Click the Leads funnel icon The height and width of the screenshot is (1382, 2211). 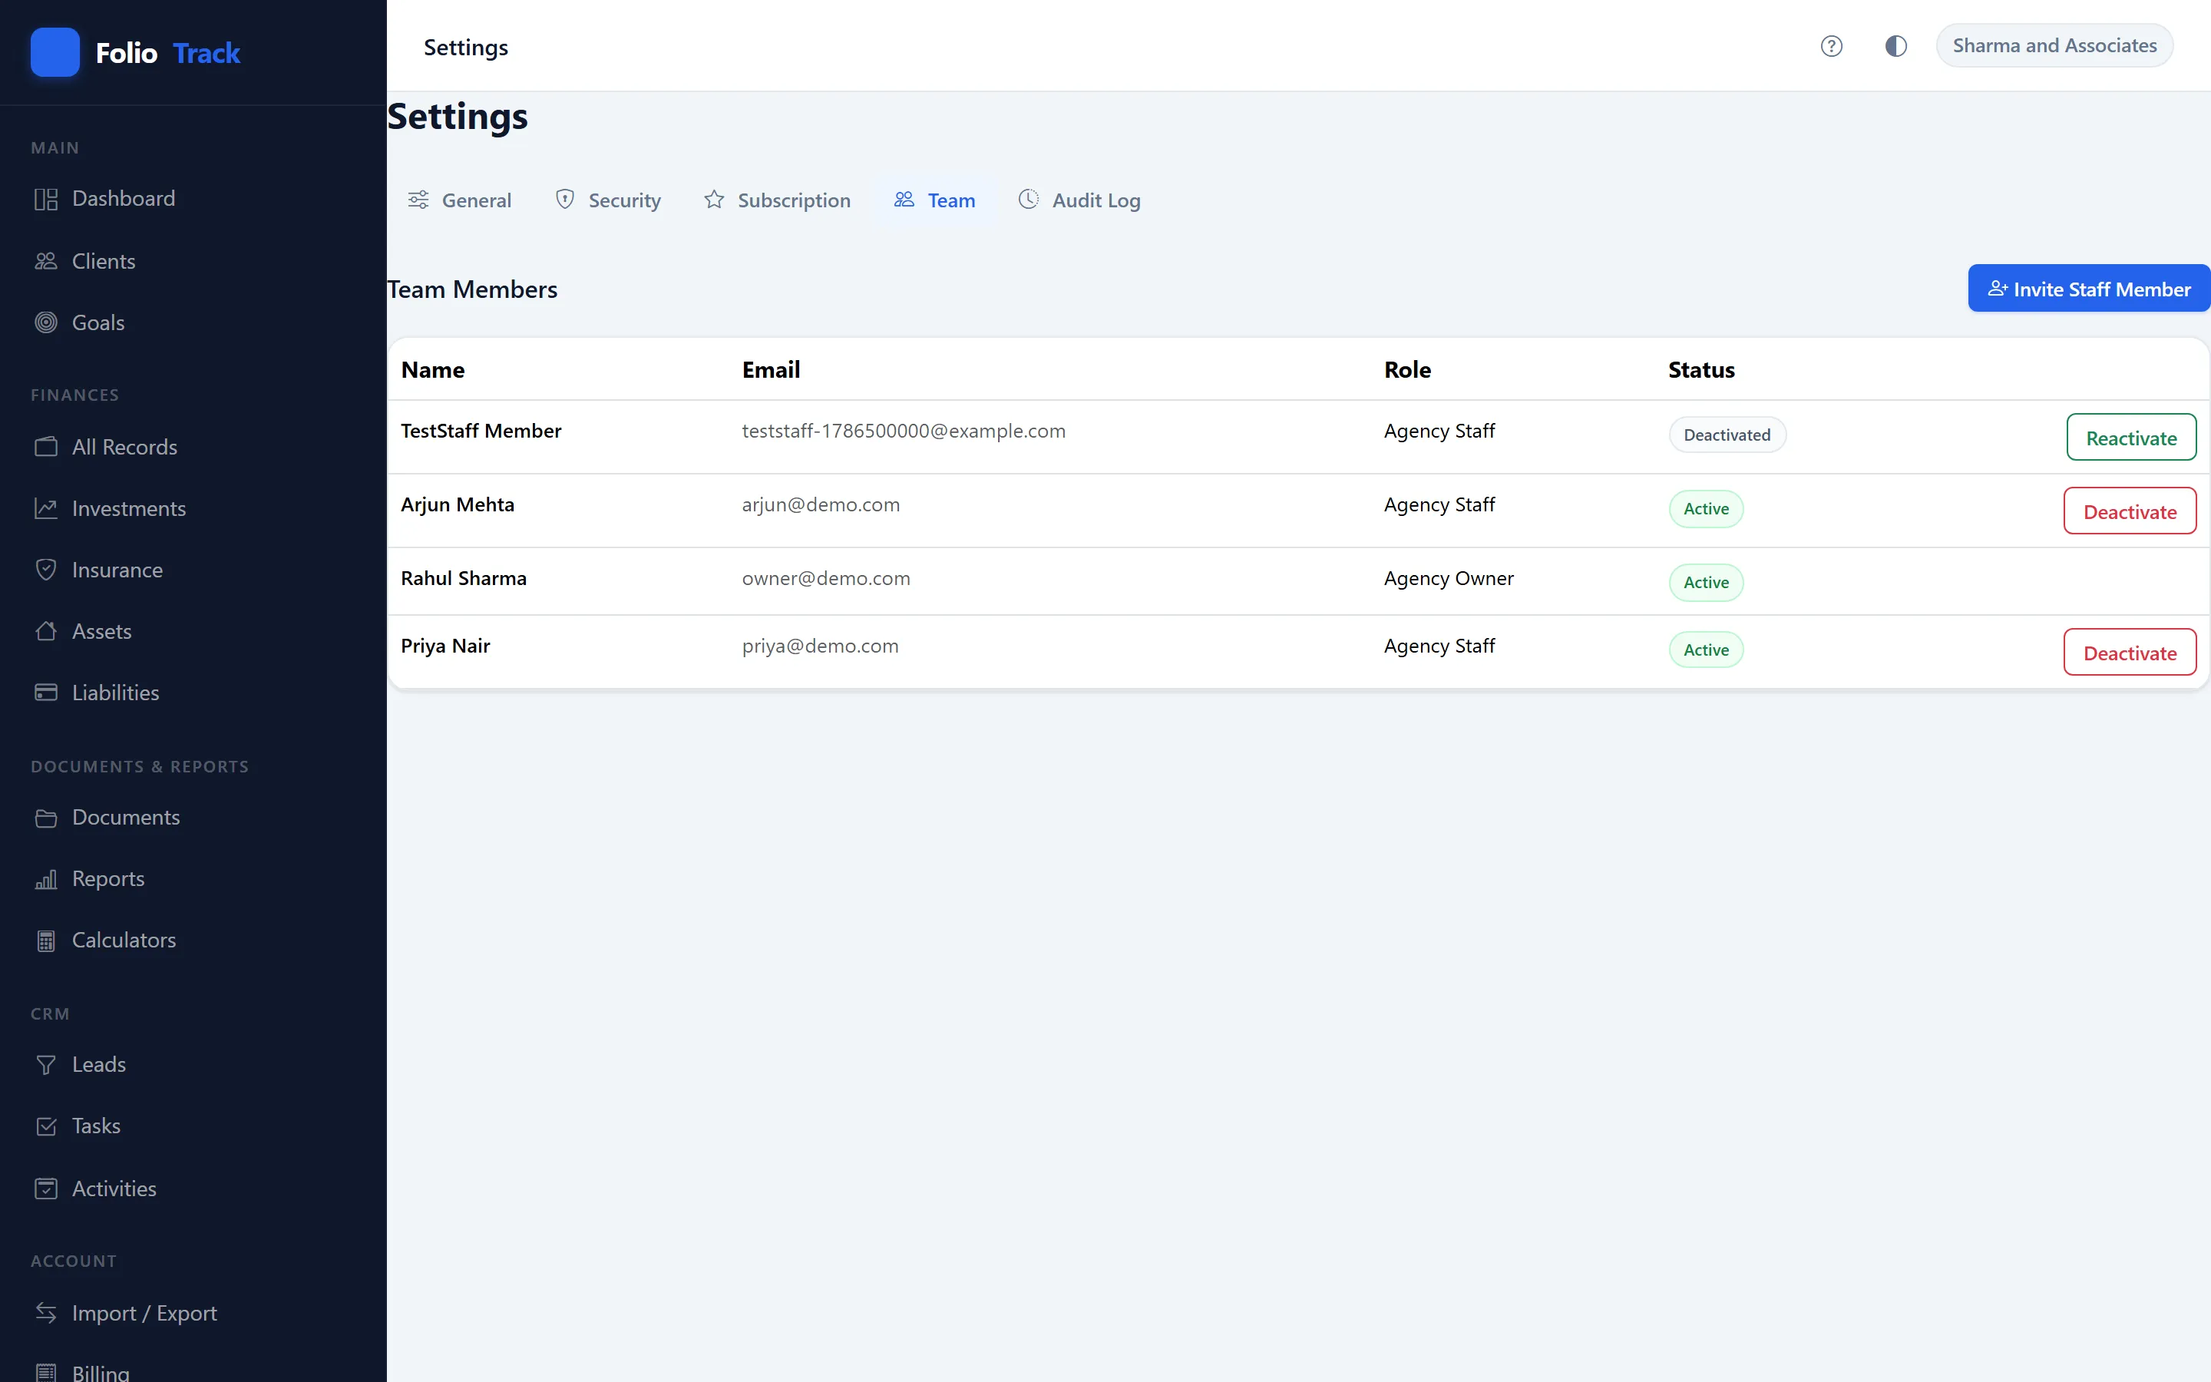(x=46, y=1065)
